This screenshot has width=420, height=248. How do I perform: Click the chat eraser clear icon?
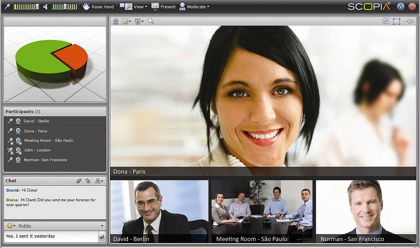click(79, 181)
